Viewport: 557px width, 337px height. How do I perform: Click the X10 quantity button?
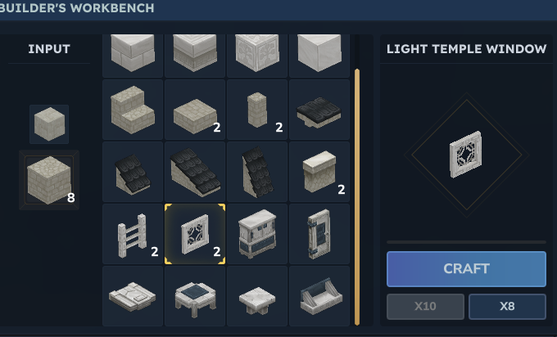pos(426,307)
